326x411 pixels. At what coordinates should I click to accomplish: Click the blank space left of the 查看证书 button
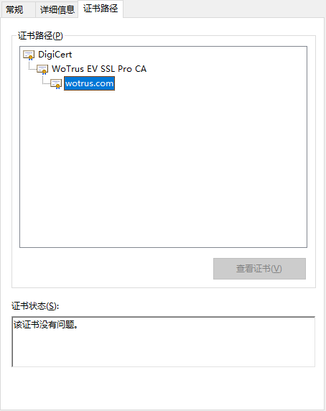coord(113,269)
